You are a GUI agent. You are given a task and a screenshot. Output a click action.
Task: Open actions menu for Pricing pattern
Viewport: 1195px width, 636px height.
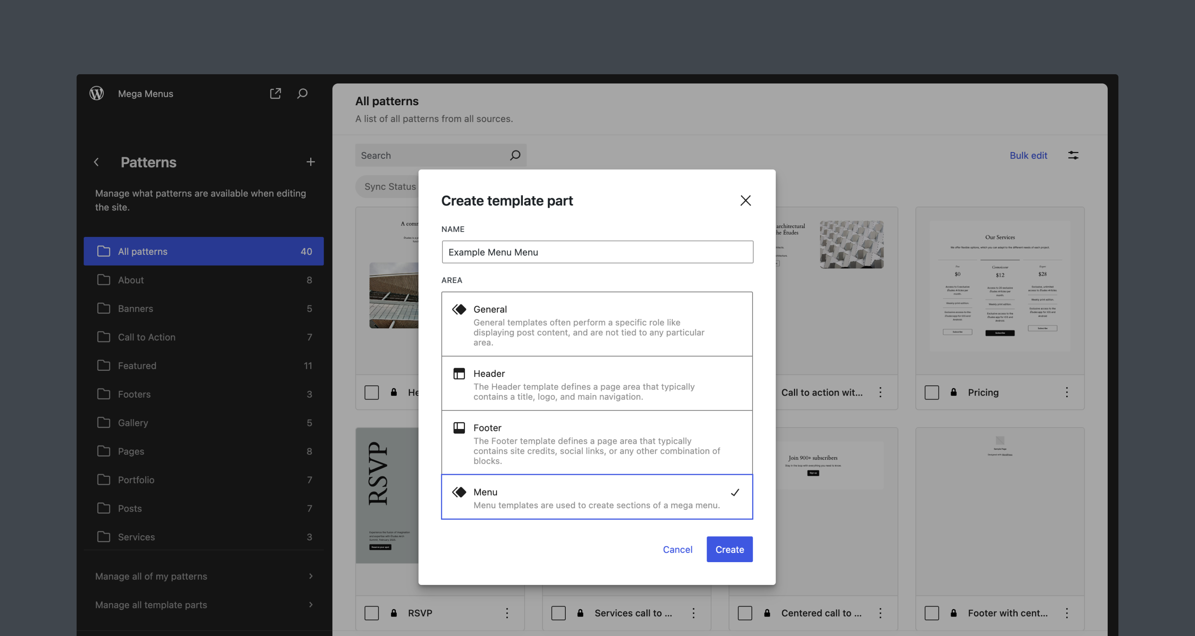click(x=1067, y=392)
